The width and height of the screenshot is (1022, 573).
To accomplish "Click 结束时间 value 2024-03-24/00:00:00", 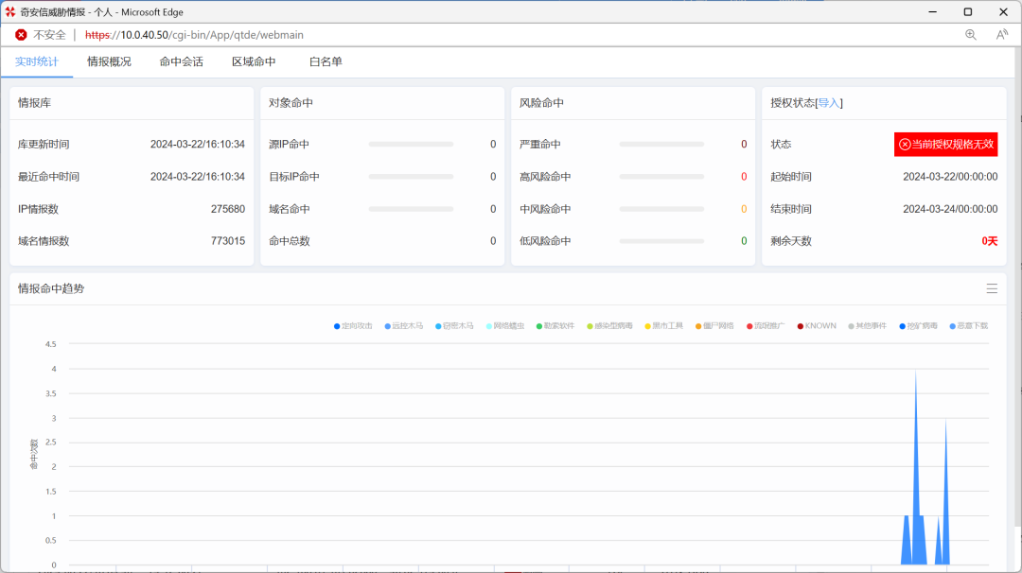I will tap(950, 209).
